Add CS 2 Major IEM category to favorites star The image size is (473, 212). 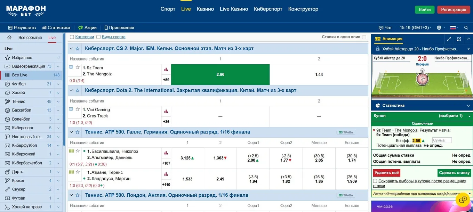coord(78,49)
